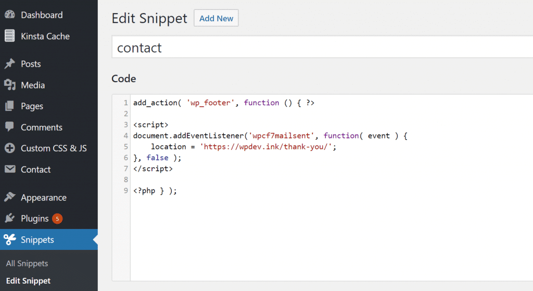Click the Dashboard gauge icon
This screenshot has height=291, width=533.
[x=9, y=15]
